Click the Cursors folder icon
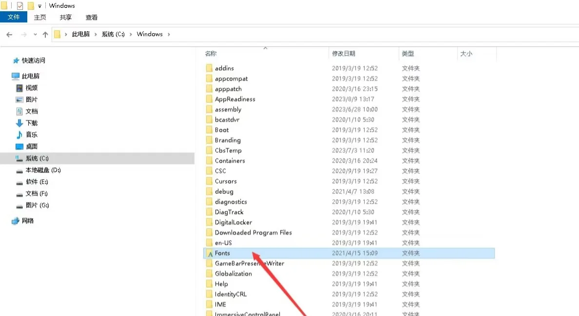The width and height of the screenshot is (579, 316). [209, 182]
